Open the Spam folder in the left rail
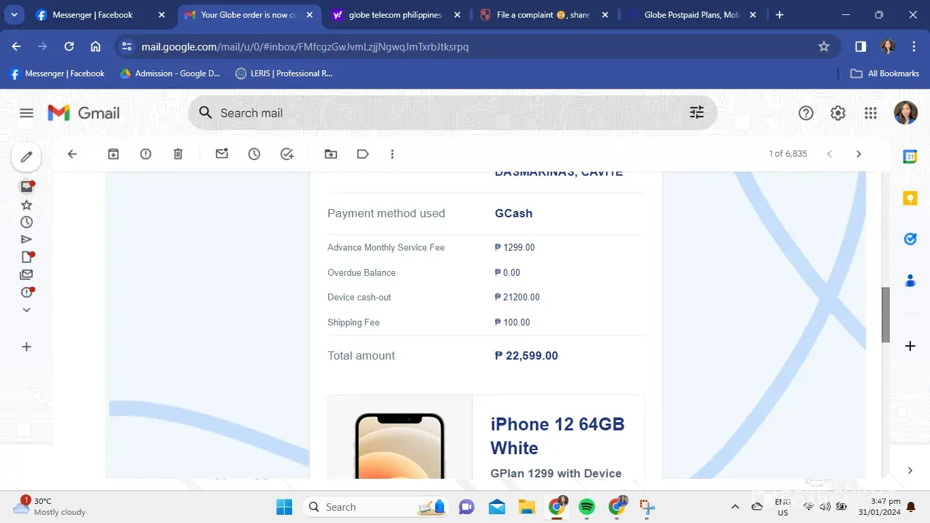The height and width of the screenshot is (523, 930). 27,293
